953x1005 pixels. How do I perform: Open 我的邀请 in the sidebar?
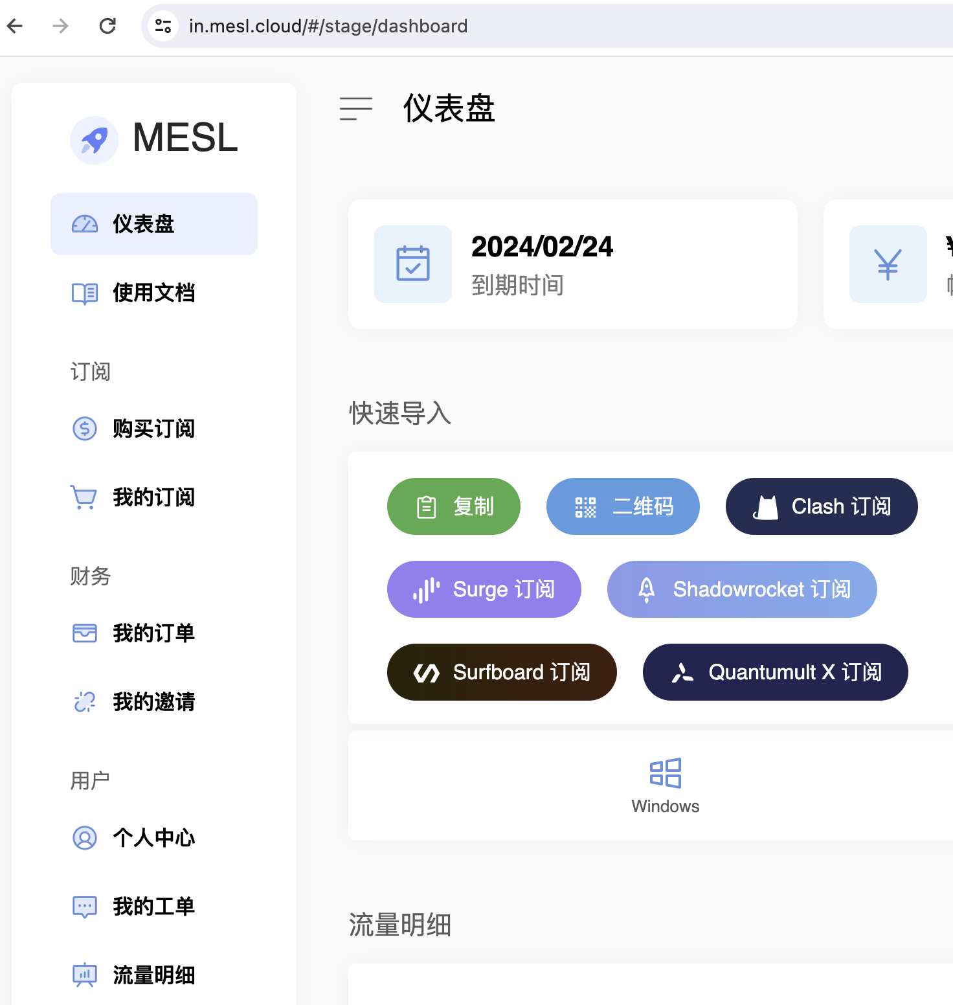point(154,702)
